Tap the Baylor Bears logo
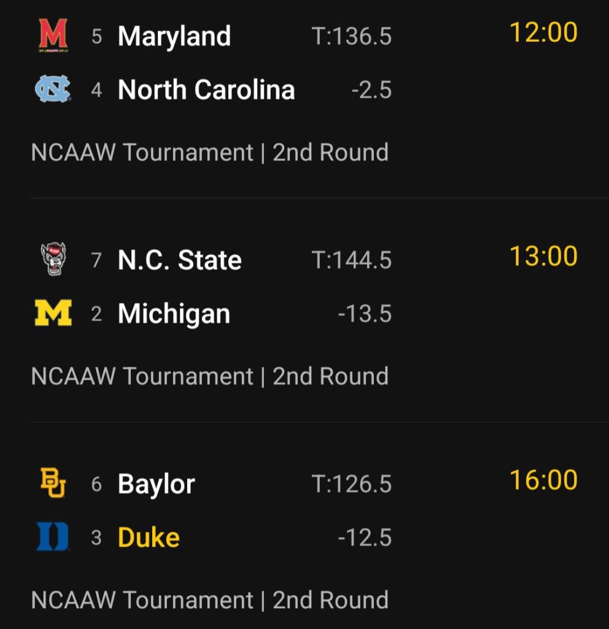 coord(53,483)
